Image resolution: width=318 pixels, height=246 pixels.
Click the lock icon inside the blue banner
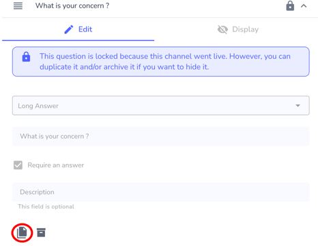coord(26,57)
